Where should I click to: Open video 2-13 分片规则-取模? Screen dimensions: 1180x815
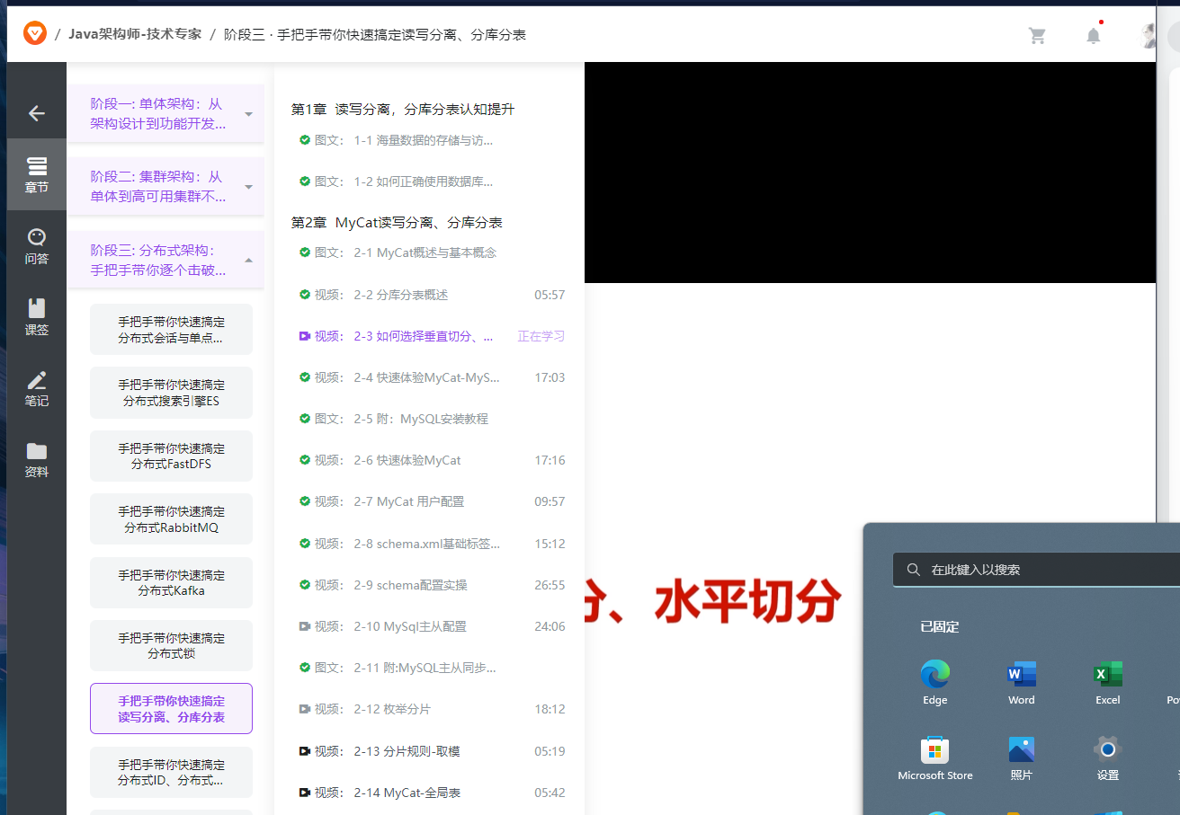click(x=430, y=751)
